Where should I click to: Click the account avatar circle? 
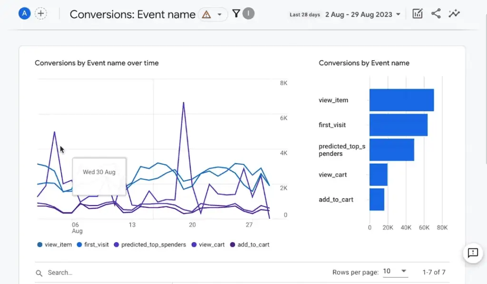coord(24,13)
